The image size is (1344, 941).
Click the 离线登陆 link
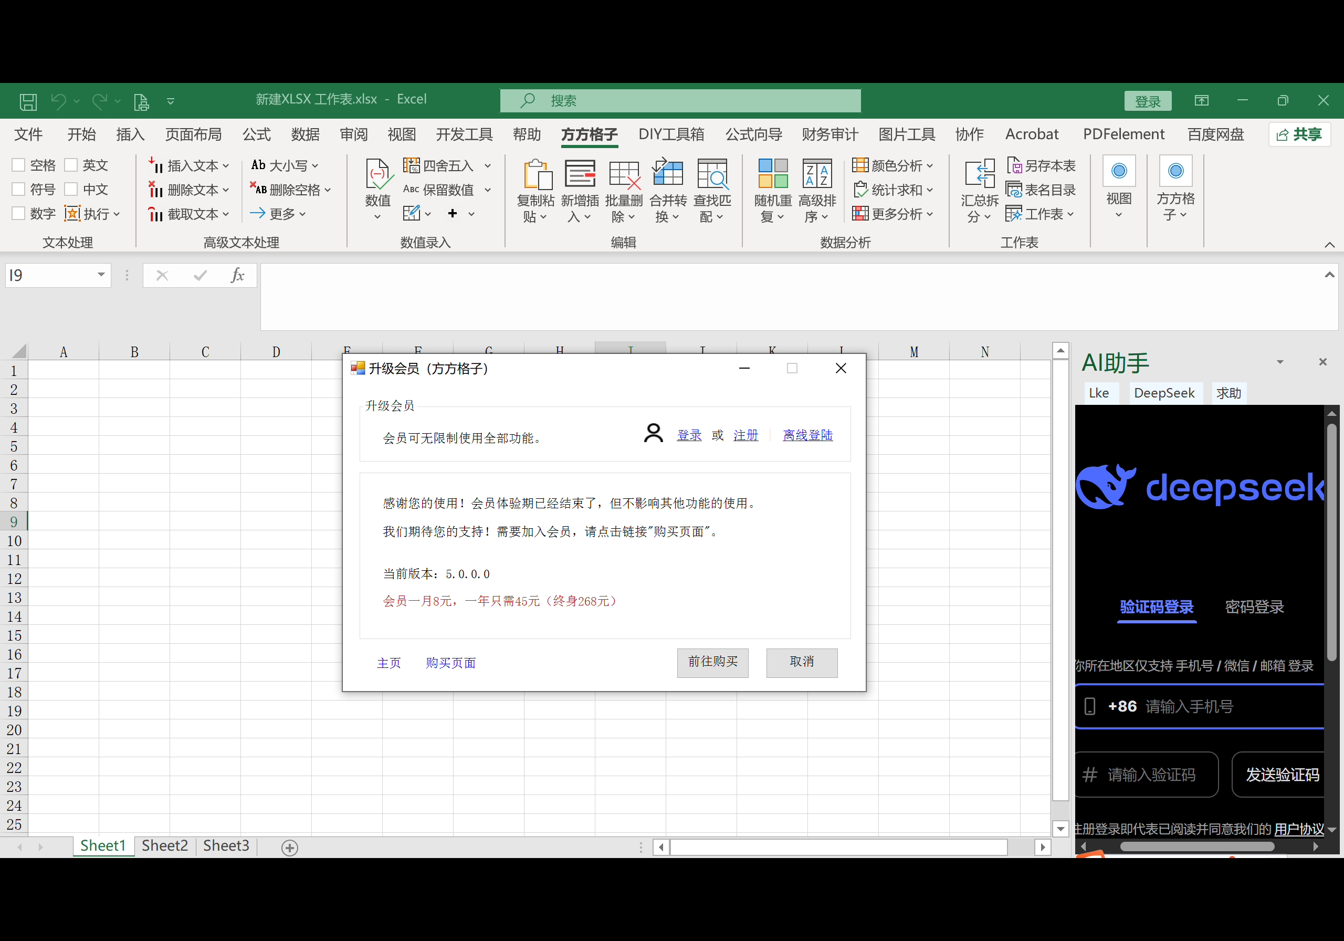(808, 435)
